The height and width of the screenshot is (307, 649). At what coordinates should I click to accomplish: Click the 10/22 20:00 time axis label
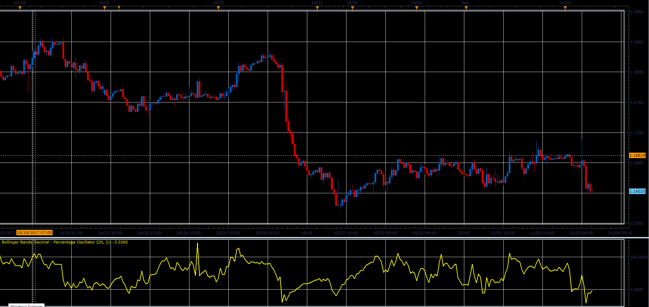point(110,233)
